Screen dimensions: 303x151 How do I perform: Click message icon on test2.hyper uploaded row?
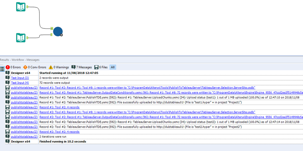[8, 127]
